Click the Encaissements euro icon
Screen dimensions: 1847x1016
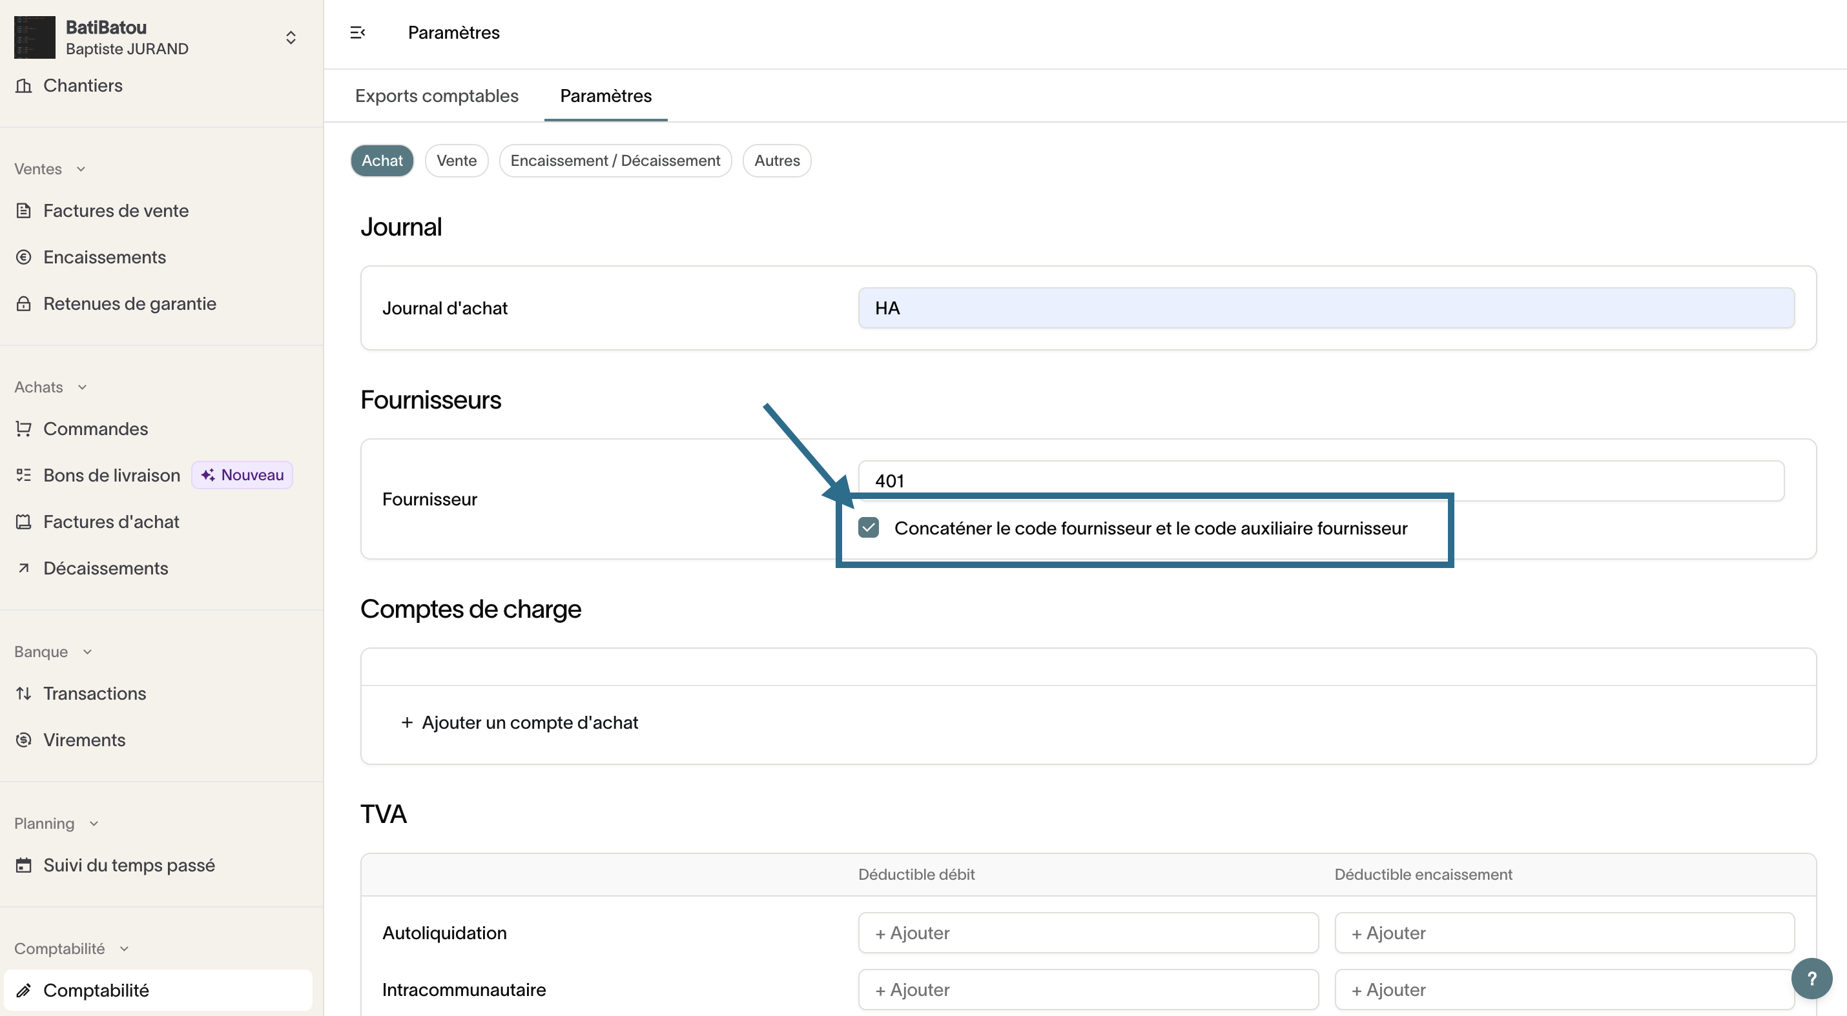(x=24, y=257)
